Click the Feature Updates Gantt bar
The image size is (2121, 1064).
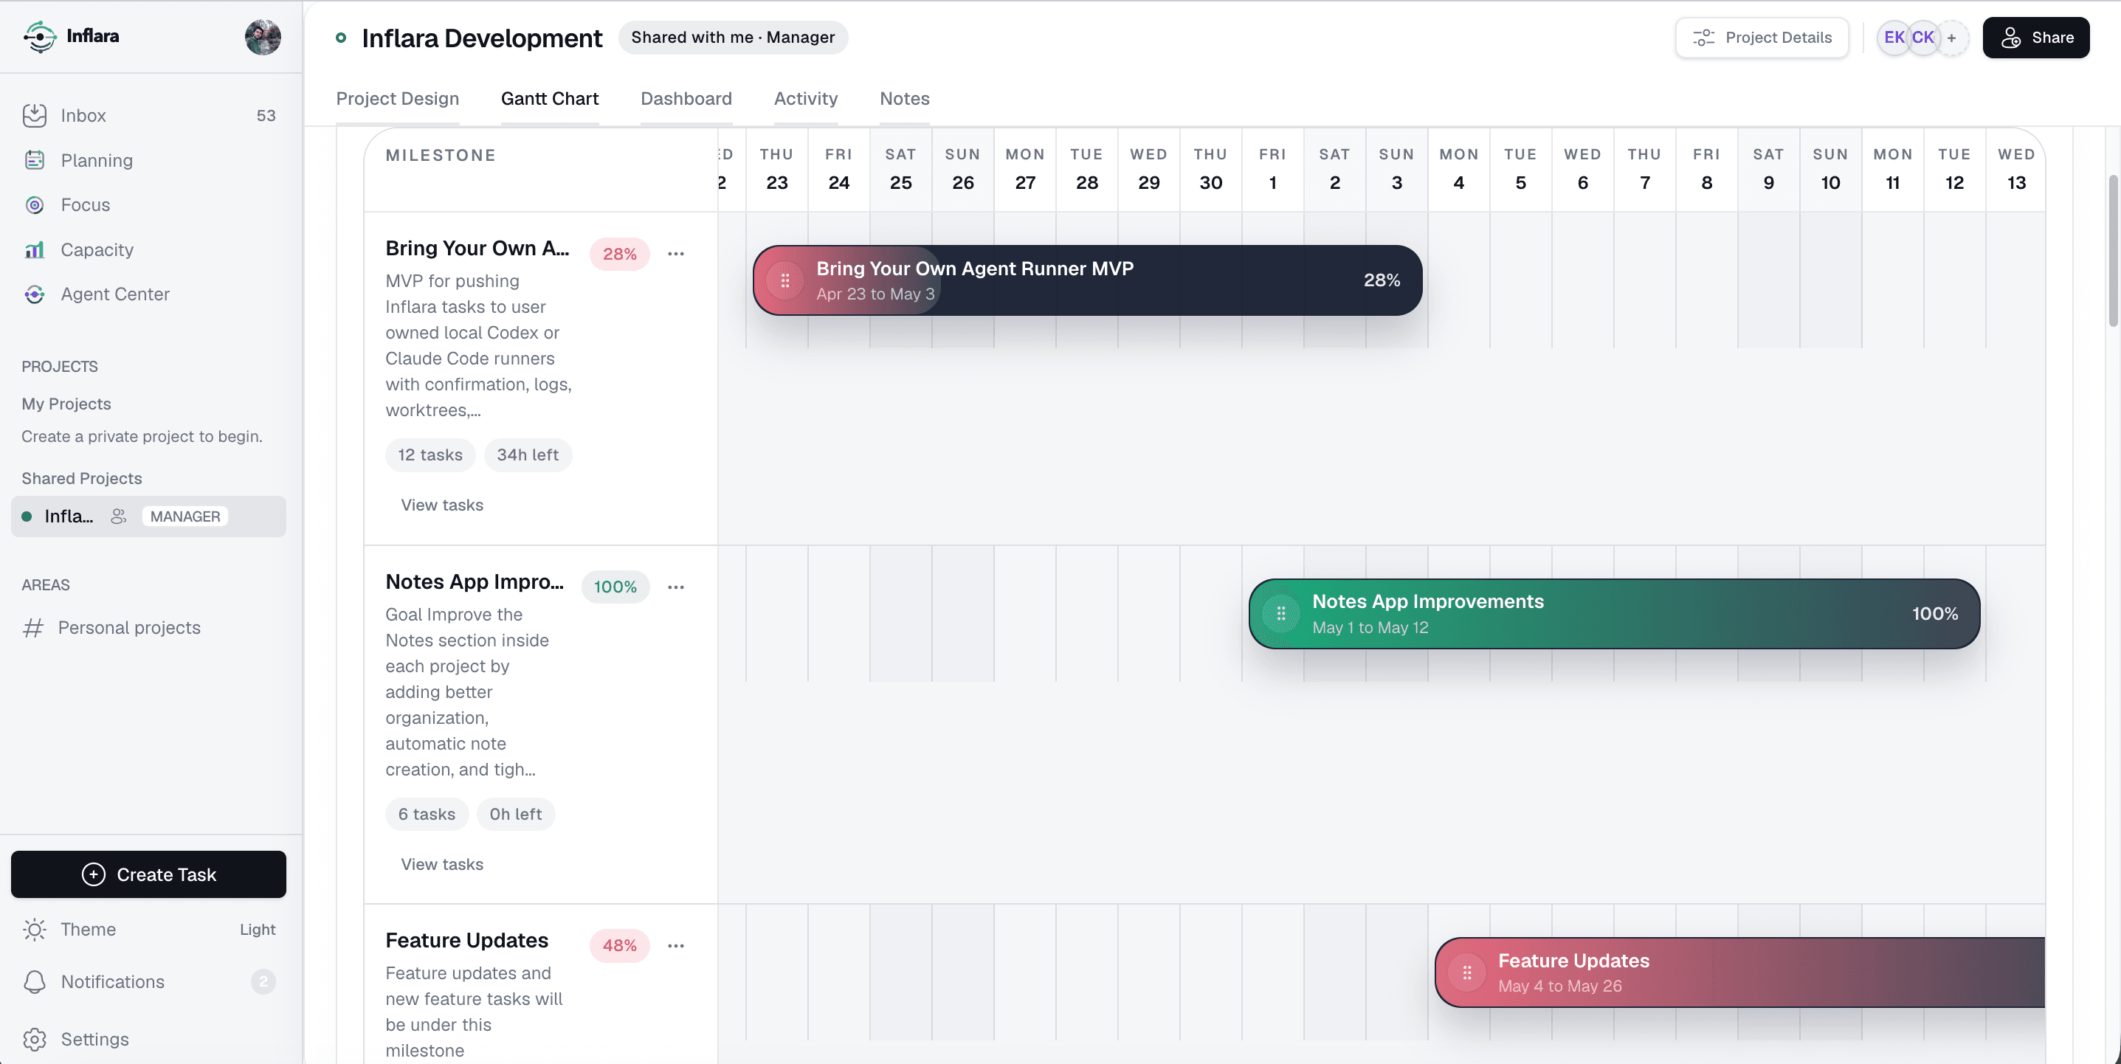1739,973
